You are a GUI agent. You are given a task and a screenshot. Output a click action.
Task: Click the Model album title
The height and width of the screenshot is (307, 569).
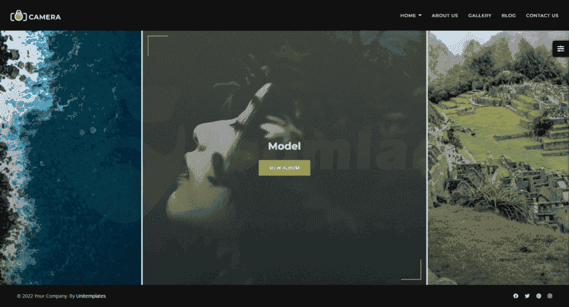[x=284, y=146]
